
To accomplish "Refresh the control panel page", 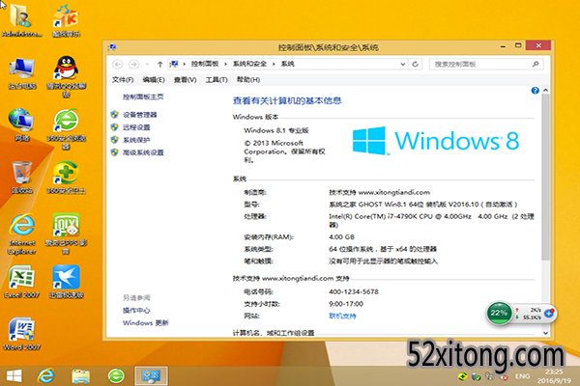I will 415,65.
